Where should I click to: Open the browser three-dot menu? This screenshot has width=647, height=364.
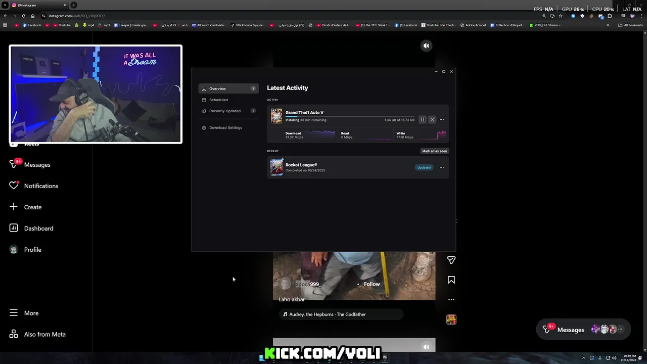[642, 16]
